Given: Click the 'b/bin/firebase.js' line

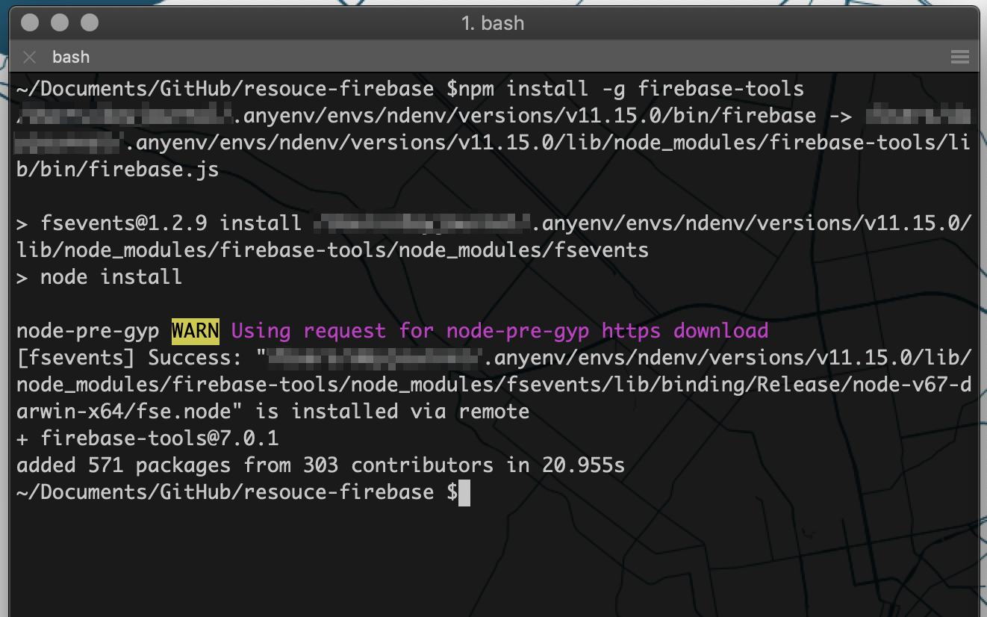Looking at the screenshot, I should (x=117, y=170).
